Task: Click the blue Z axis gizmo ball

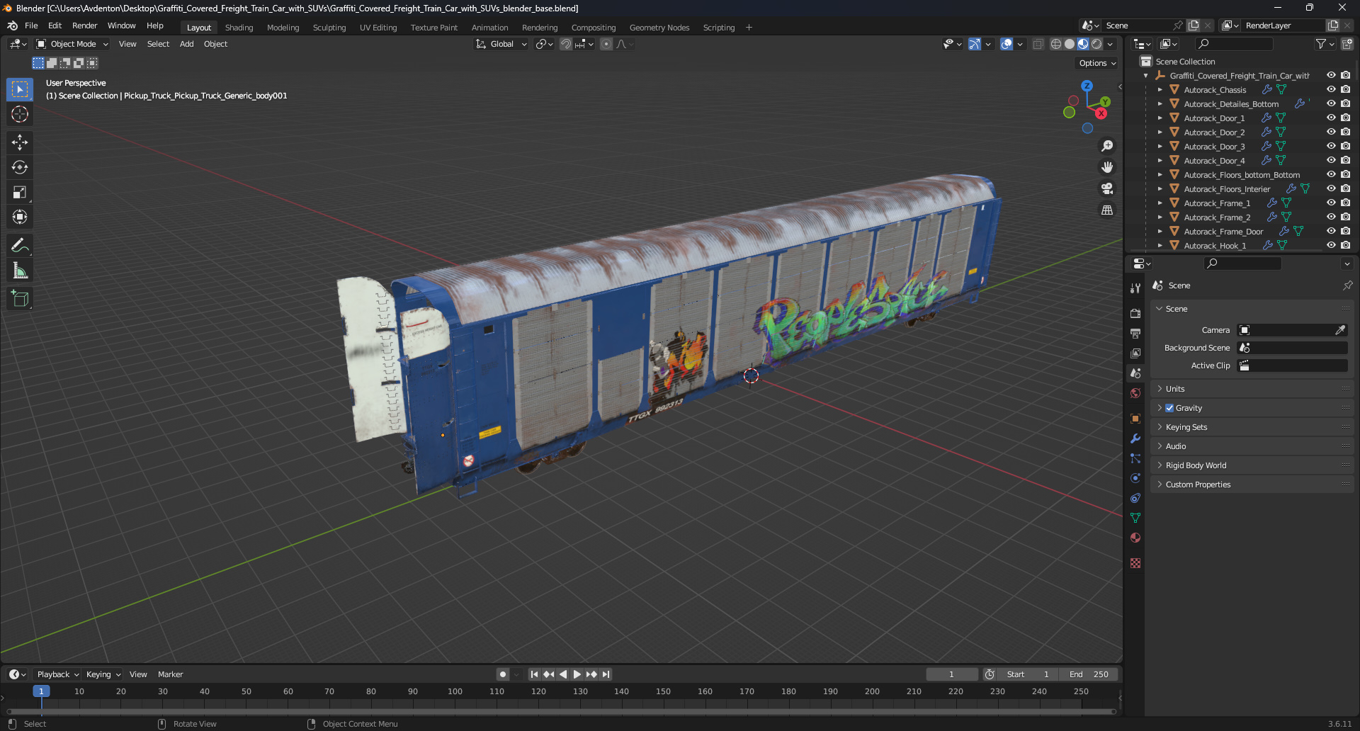Action: [1087, 86]
